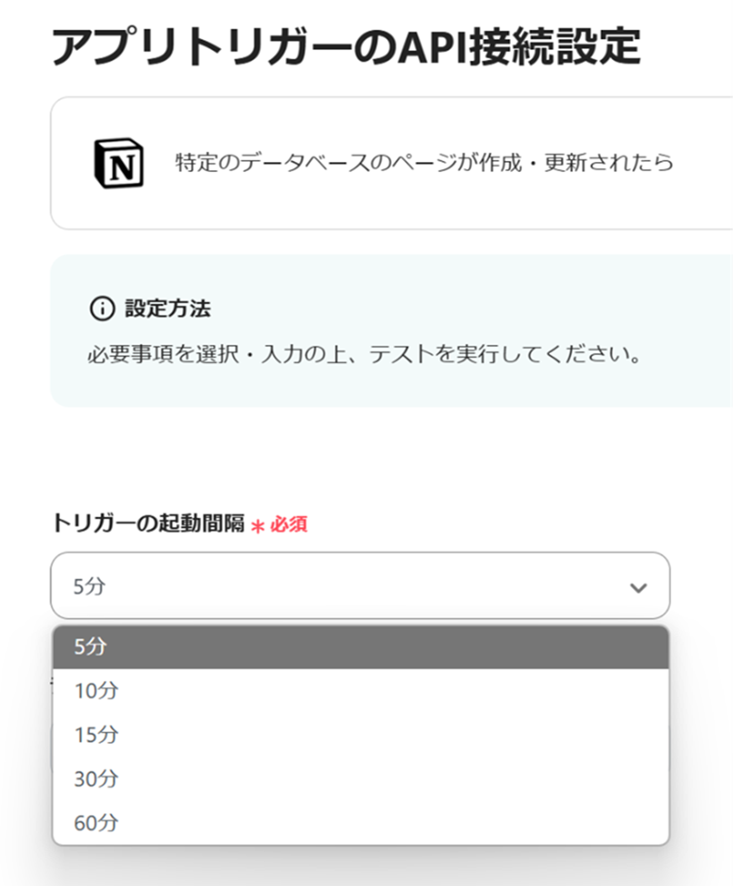Click the empty right side of the 30分 row
The width and height of the screenshot is (733, 886).
(499, 779)
